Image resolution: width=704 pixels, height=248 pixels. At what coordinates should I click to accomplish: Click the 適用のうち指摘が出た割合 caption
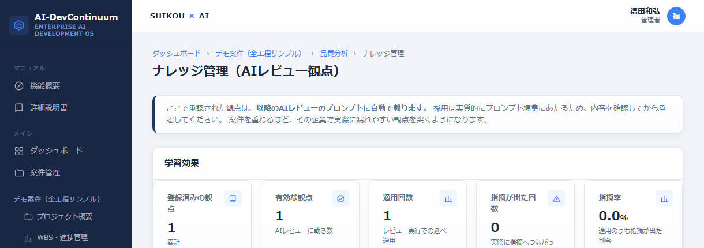631,235
